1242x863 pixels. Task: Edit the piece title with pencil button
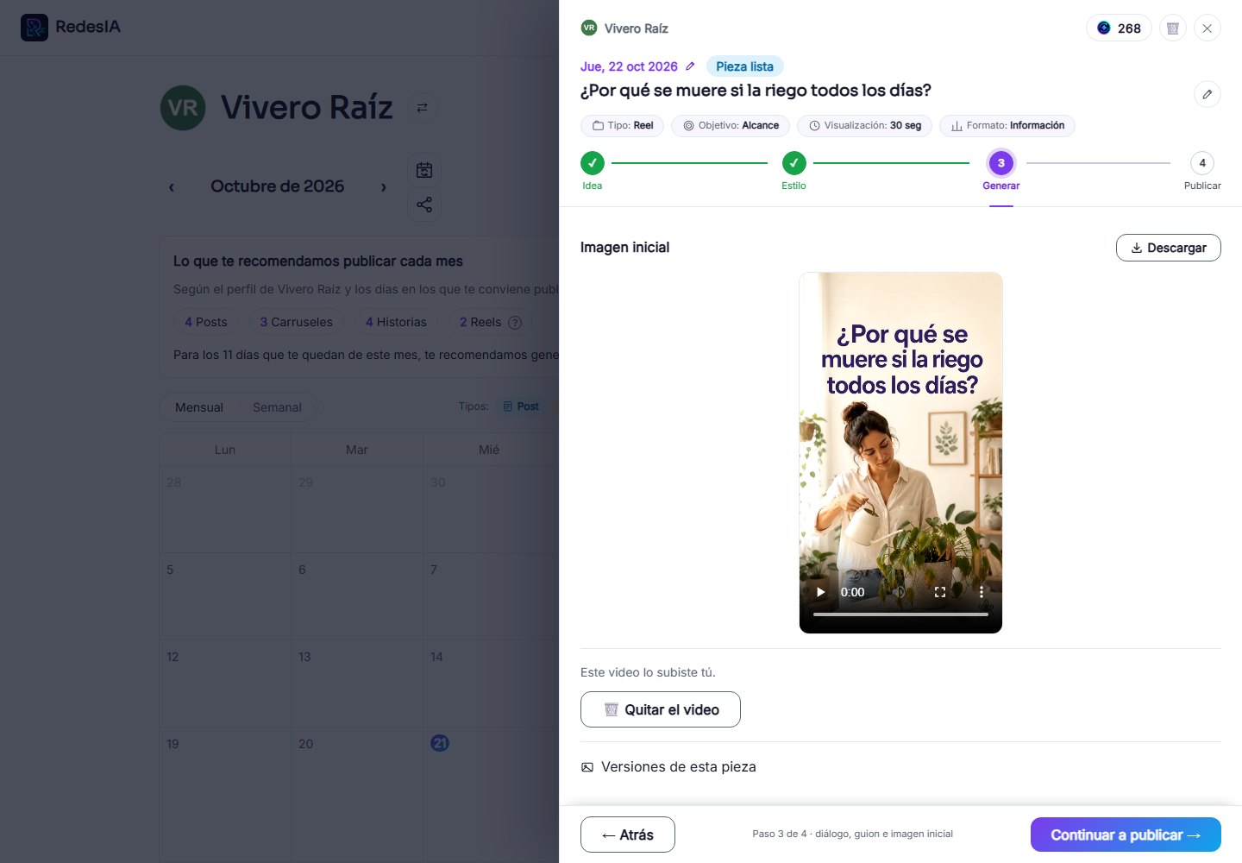(x=1207, y=94)
